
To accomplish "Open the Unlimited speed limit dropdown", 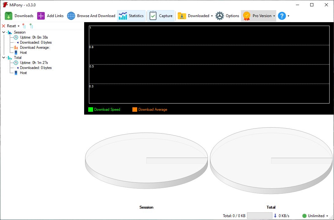I will coord(327,216).
